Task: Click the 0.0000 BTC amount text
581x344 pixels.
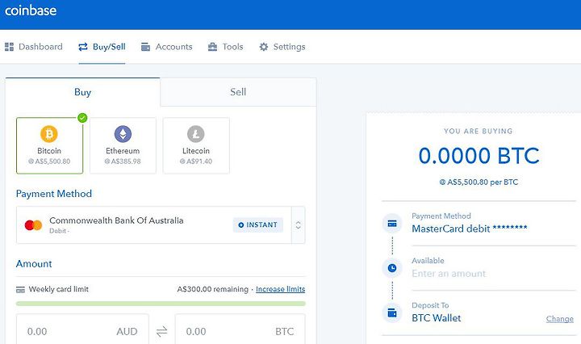Action: [479, 156]
